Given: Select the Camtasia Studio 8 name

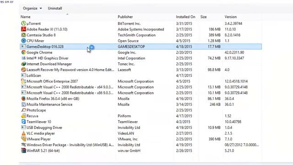Looking at the screenshot, I should tap(41, 35).
